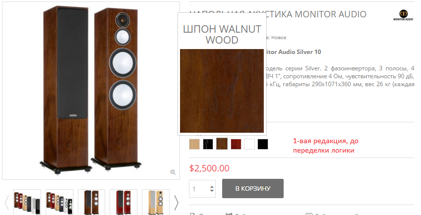421x215 pixels.
Task: Show the red speakers thumbnail
Action: tap(123, 203)
